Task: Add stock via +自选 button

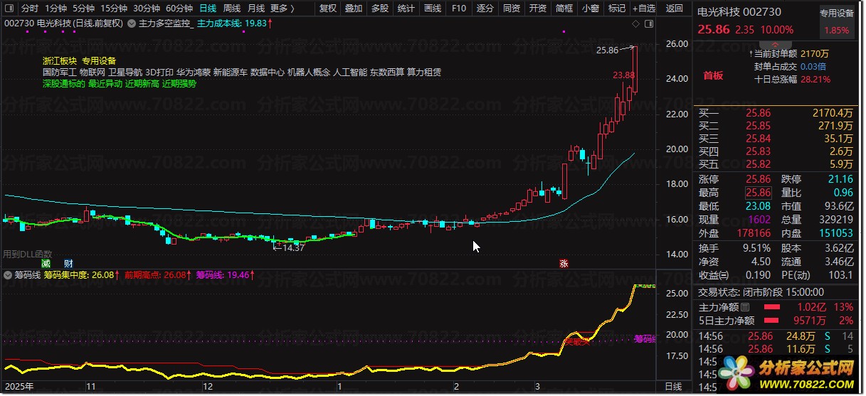Action: click(x=643, y=9)
